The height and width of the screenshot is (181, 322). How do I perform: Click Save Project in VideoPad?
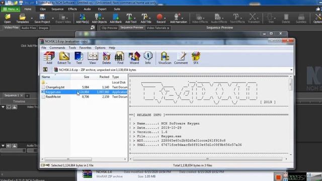42,18
